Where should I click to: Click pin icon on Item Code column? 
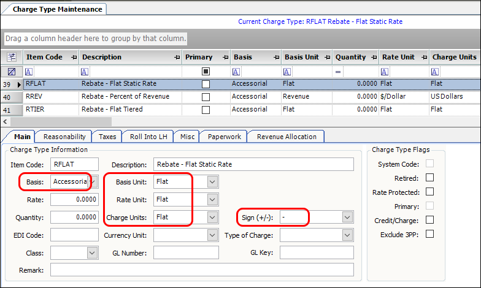[x=74, y=58]
